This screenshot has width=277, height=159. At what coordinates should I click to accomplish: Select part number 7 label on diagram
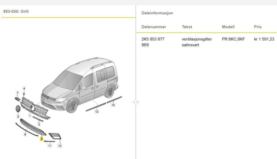17,93
